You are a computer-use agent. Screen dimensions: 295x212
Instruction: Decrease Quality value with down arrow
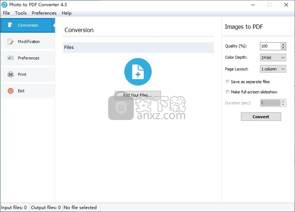[283, 48]
